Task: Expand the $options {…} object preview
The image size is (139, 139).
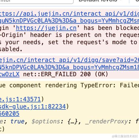Action: click(73, 121)
